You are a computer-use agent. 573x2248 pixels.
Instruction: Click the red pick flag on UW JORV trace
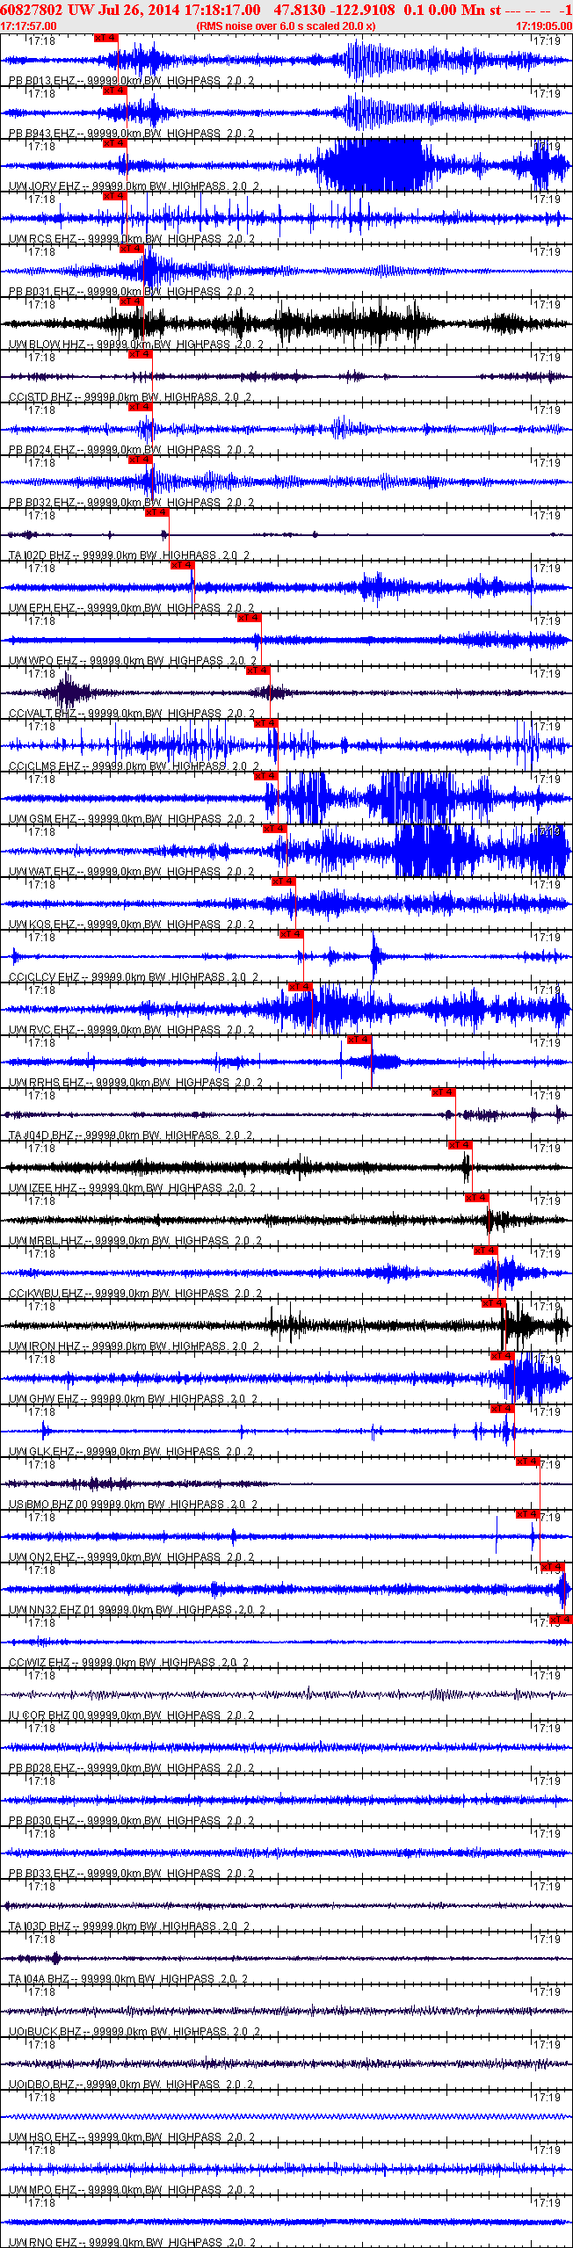114,143
